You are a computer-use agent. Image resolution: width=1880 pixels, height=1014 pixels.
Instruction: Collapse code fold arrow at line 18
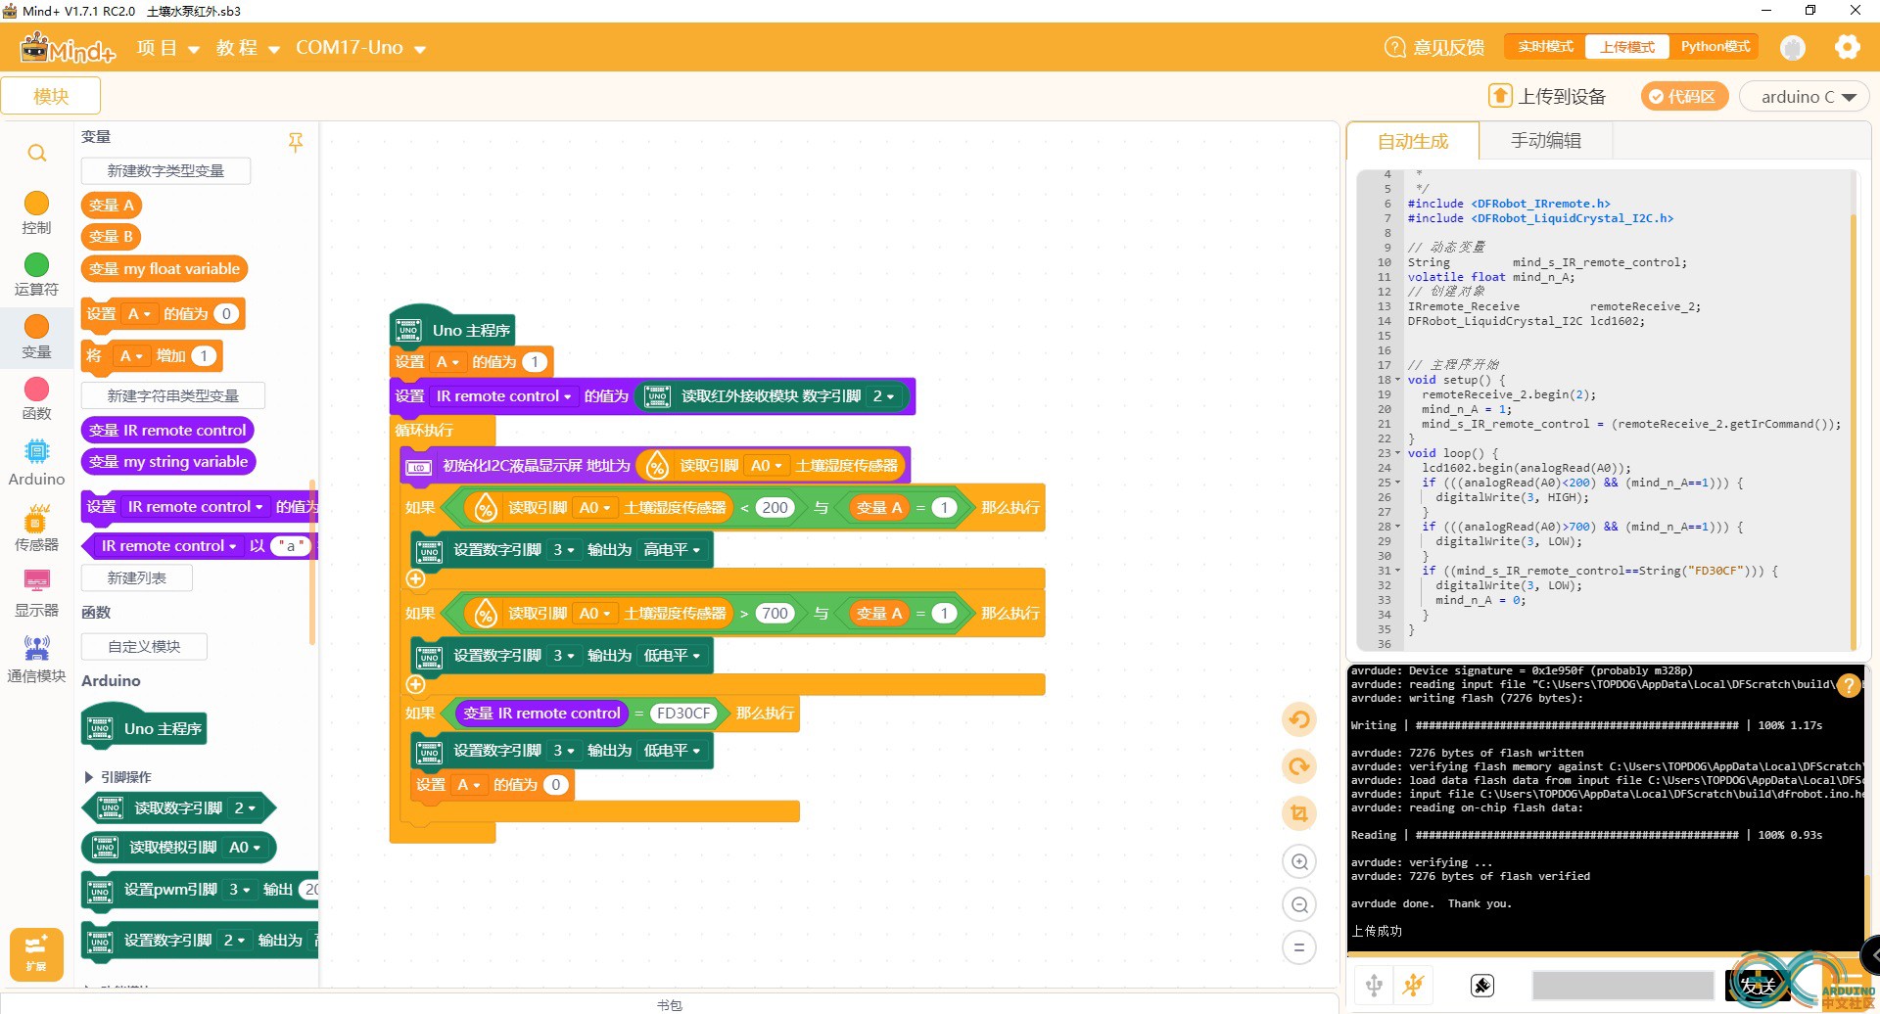1397,380
